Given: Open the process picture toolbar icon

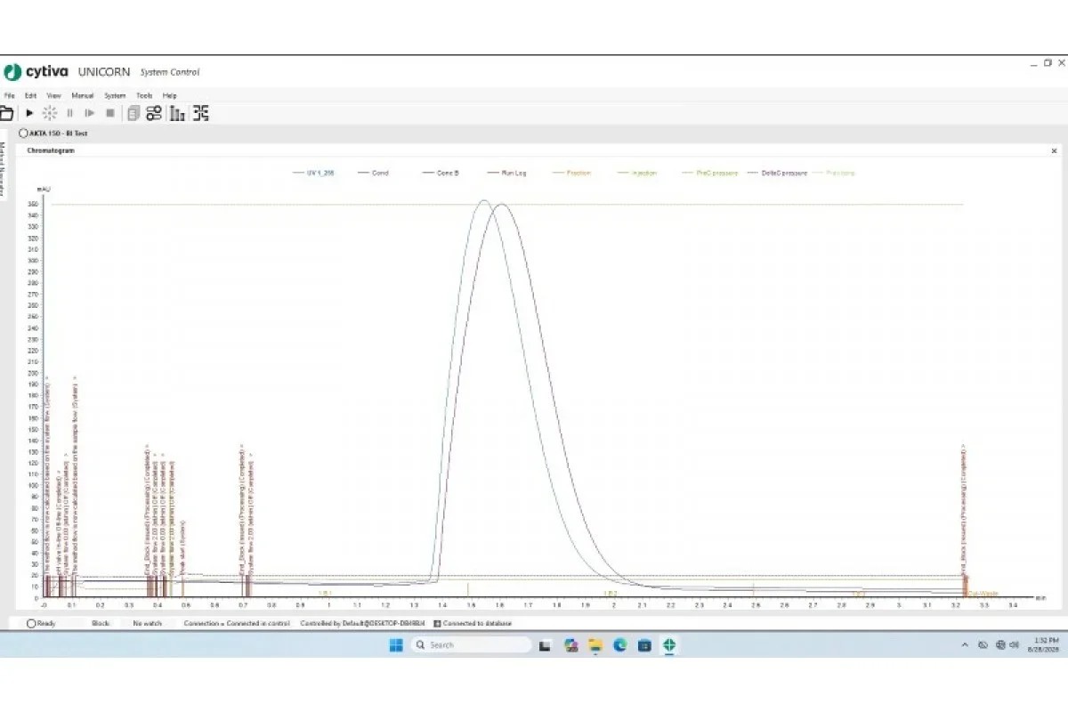Looking at the screenshot, I should [201, 113].
